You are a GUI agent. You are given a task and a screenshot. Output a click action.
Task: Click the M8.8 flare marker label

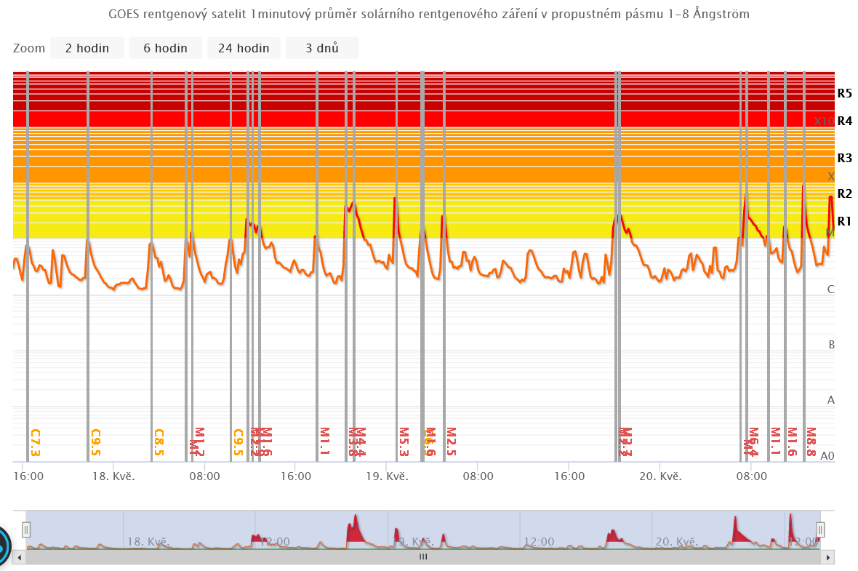(x=811, y=443)
